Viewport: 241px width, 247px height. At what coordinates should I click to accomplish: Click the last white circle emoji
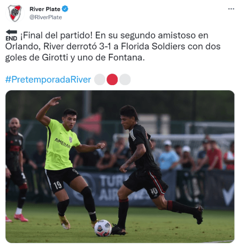(125, 80)
